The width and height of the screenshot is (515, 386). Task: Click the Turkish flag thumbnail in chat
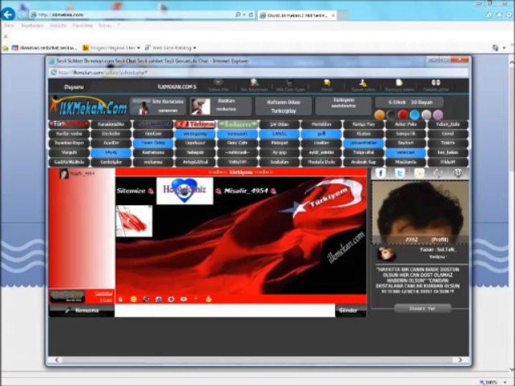(x=134, y=221)
